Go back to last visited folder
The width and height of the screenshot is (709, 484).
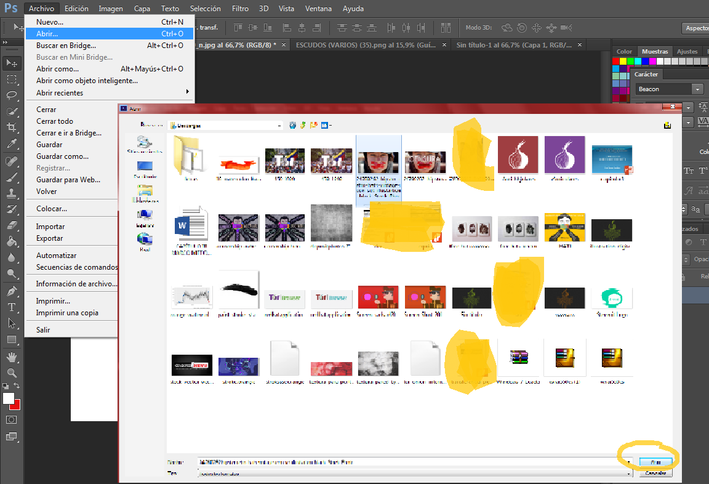tap(292, 125)
